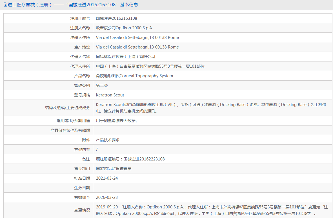This screenshot has height=218, width=333.
Task: Select registration number 国械注进20162163108 value
Action: pyautogui.click(x=116, y=18)
